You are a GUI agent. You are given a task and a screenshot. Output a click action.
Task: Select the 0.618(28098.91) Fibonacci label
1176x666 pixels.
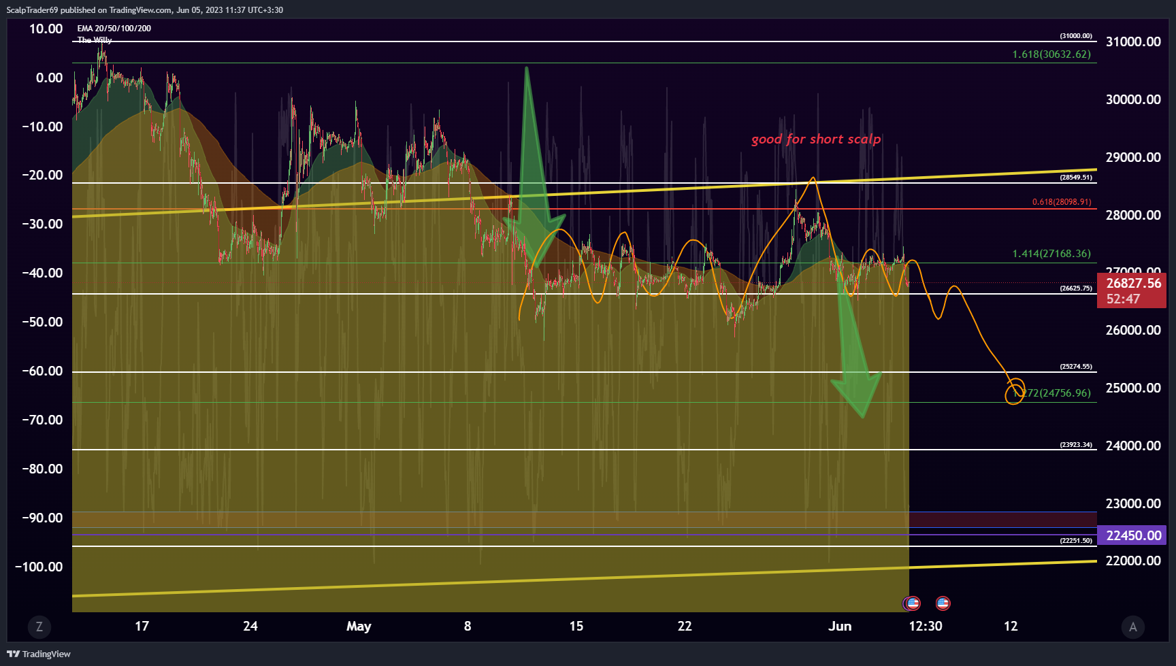coord(1062,202)
